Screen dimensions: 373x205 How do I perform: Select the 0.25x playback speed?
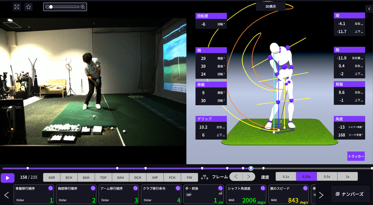(x=306, y=177)
